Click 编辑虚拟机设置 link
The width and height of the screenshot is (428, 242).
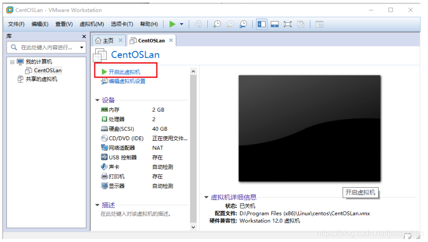coord(127,81)
